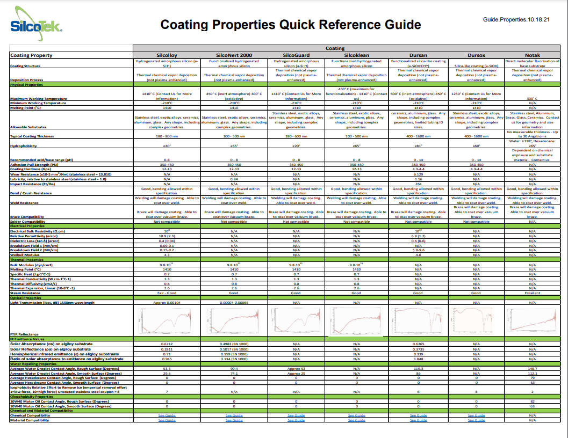Select the Silcolloy FTIR Reflectance graph
The height and width of the screenshot is (438, 568).
click(x=165, y=321)
